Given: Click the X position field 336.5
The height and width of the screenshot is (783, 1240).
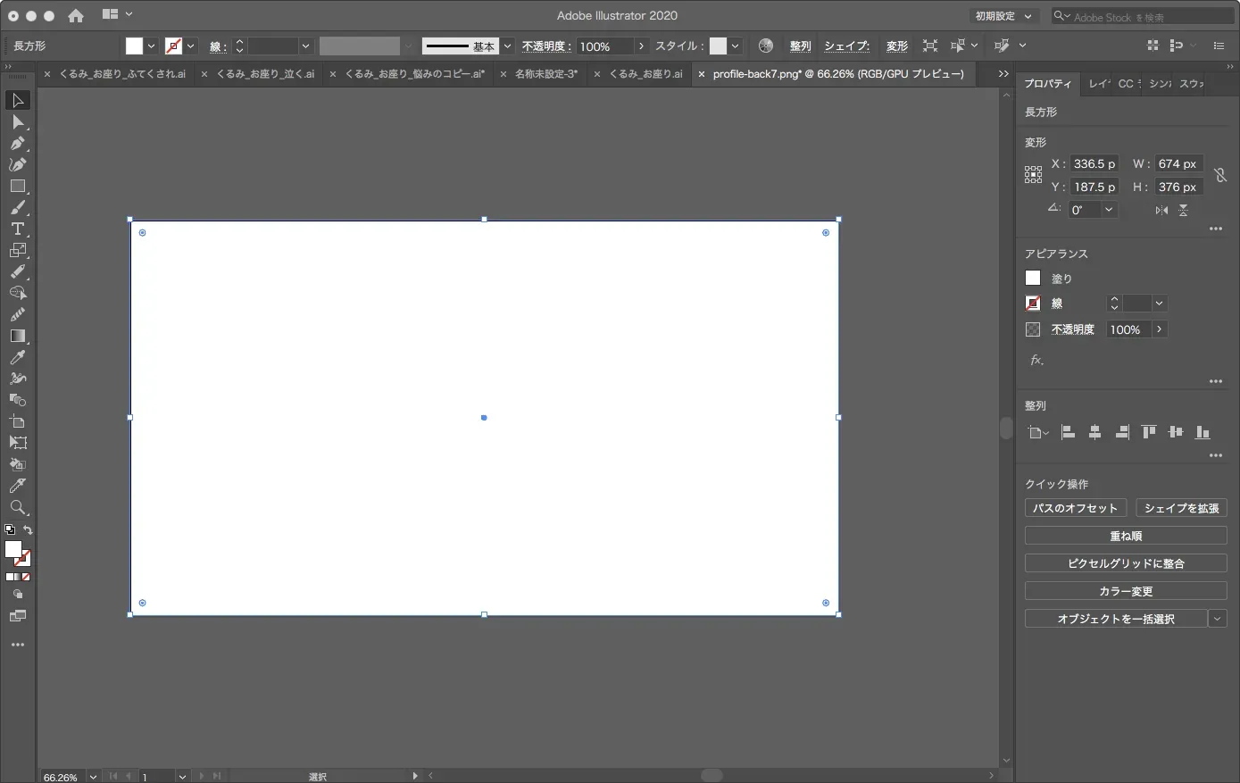Looking at the screenshot, I should (1094, 163).
